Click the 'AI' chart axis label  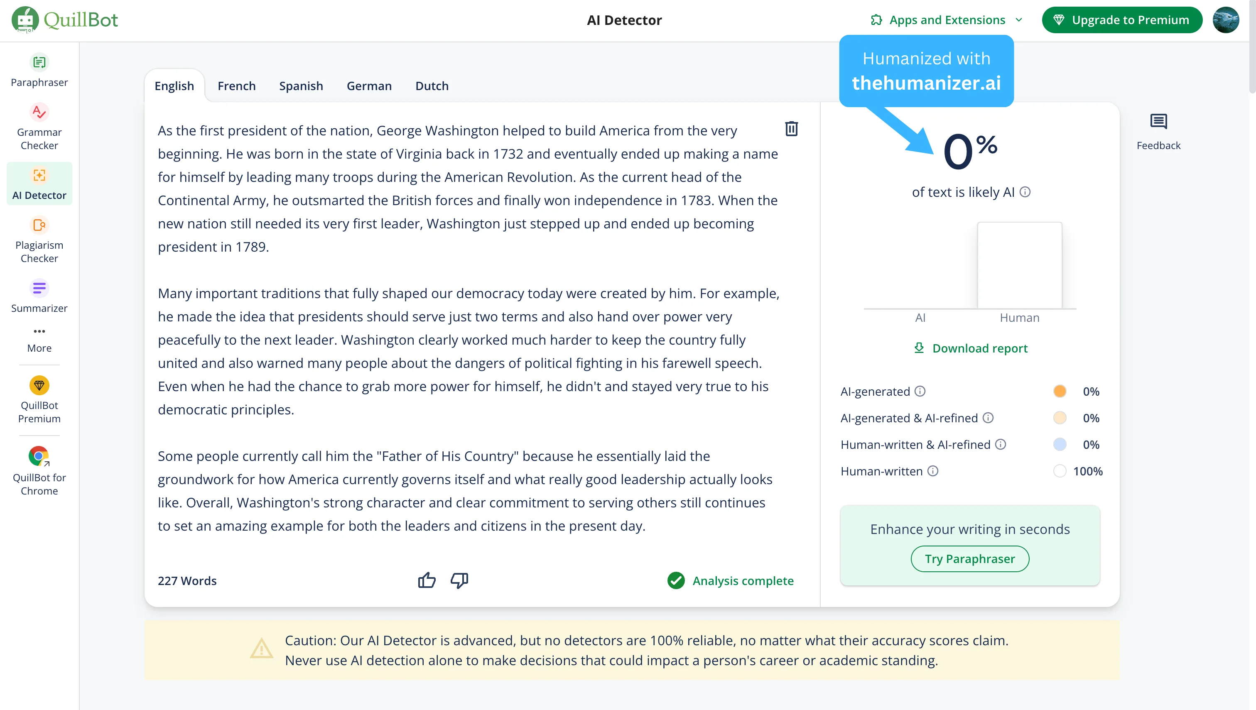coord(920,318)
